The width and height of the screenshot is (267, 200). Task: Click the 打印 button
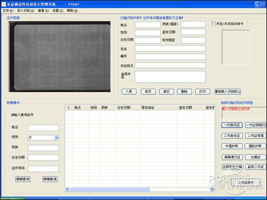coord(203,92)
